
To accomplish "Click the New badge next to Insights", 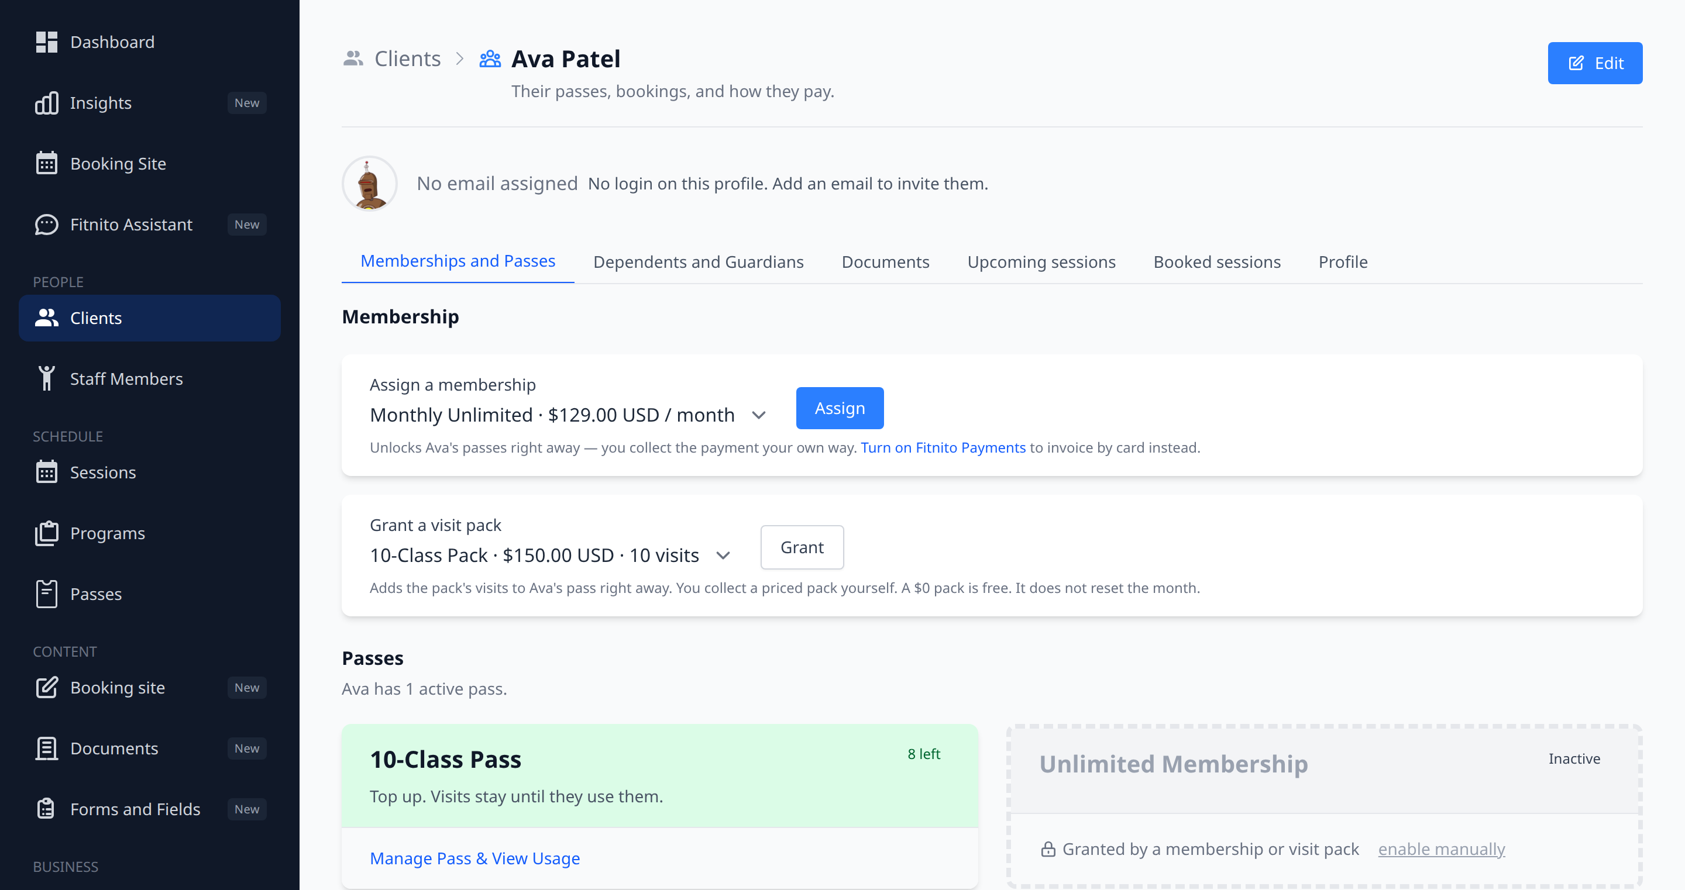I will (246, 104).
